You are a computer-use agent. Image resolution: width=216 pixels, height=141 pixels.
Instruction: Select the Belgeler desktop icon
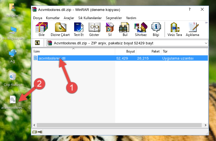(x=13, y=10)
